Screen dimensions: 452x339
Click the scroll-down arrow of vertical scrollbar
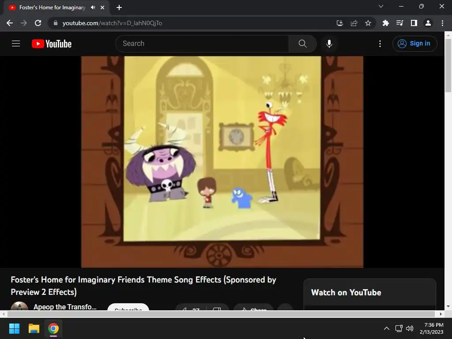[448, 306]
